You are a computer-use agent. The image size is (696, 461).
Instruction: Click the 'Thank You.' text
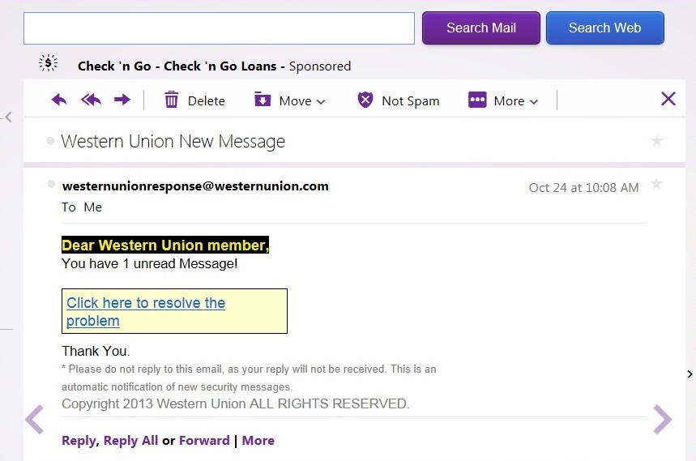(96, 351)
